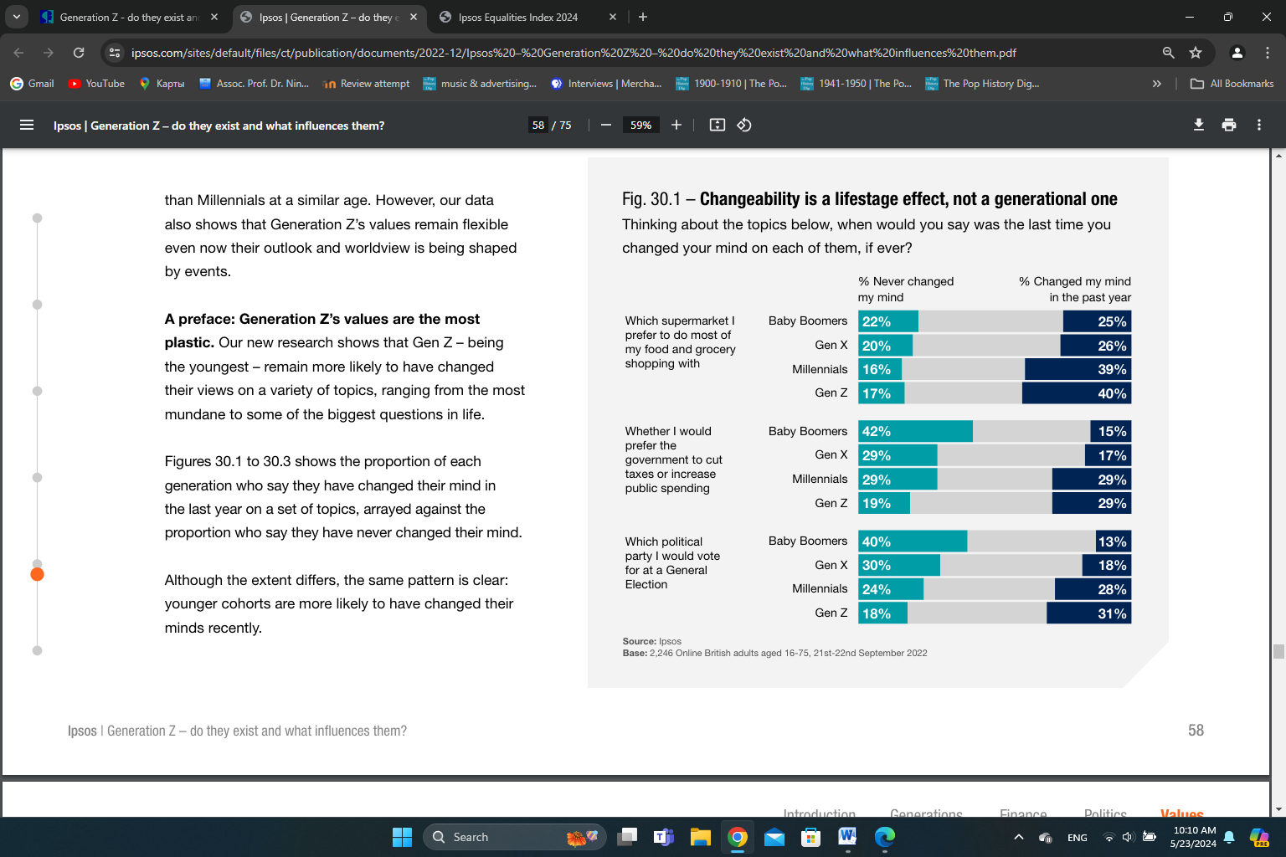Click the page number input field
This screenshot has height=857, width=1286.
tap(538, 125)
